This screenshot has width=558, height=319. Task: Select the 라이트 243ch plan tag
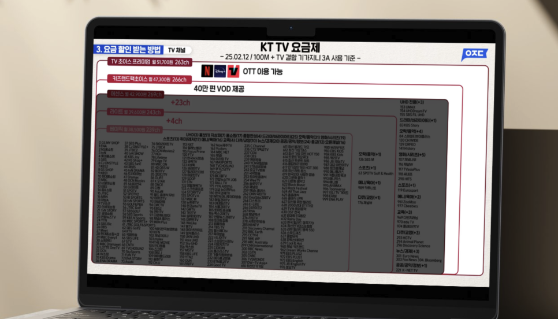(x=135, y=112)
